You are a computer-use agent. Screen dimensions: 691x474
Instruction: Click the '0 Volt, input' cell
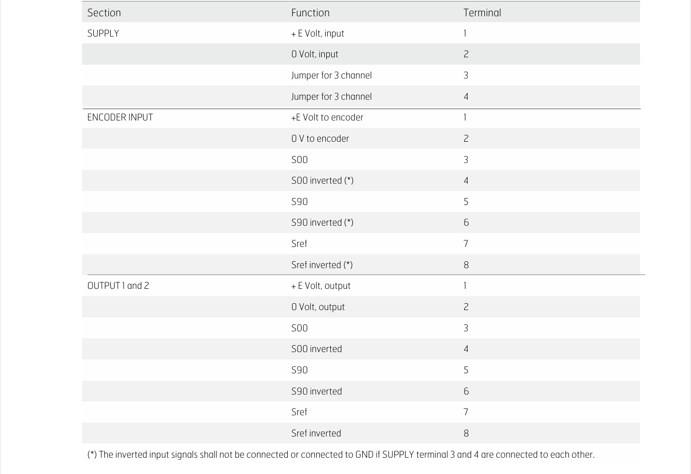[314, 54]
